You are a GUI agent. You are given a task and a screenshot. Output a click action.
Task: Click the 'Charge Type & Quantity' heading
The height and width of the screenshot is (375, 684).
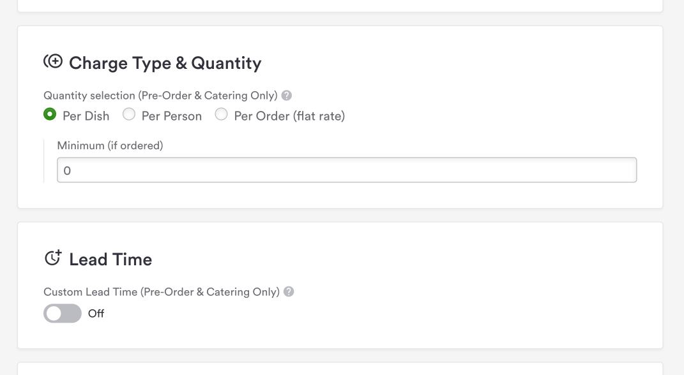165,63
